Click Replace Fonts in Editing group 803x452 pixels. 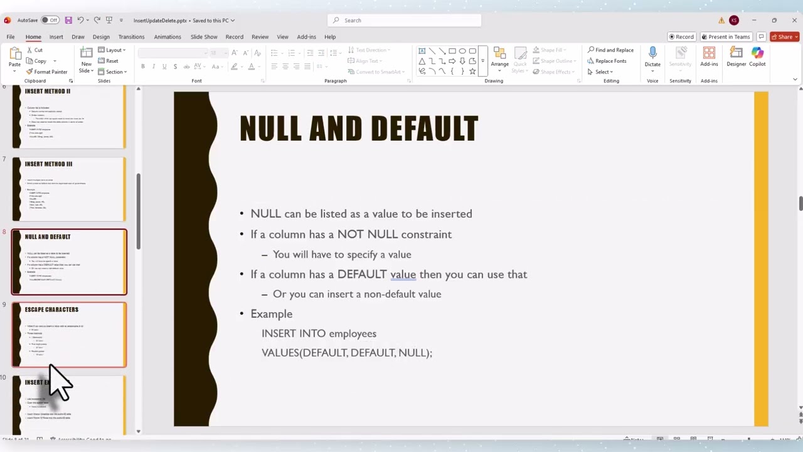tap(607, 61)
